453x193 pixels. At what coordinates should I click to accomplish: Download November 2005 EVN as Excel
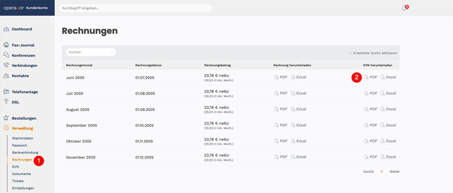point(388,157)
